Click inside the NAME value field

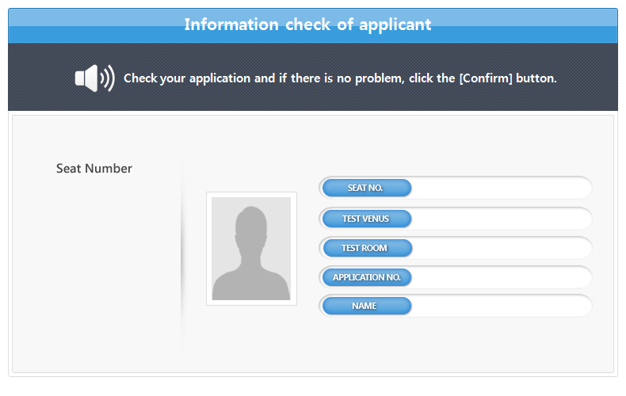coord(499,306)
